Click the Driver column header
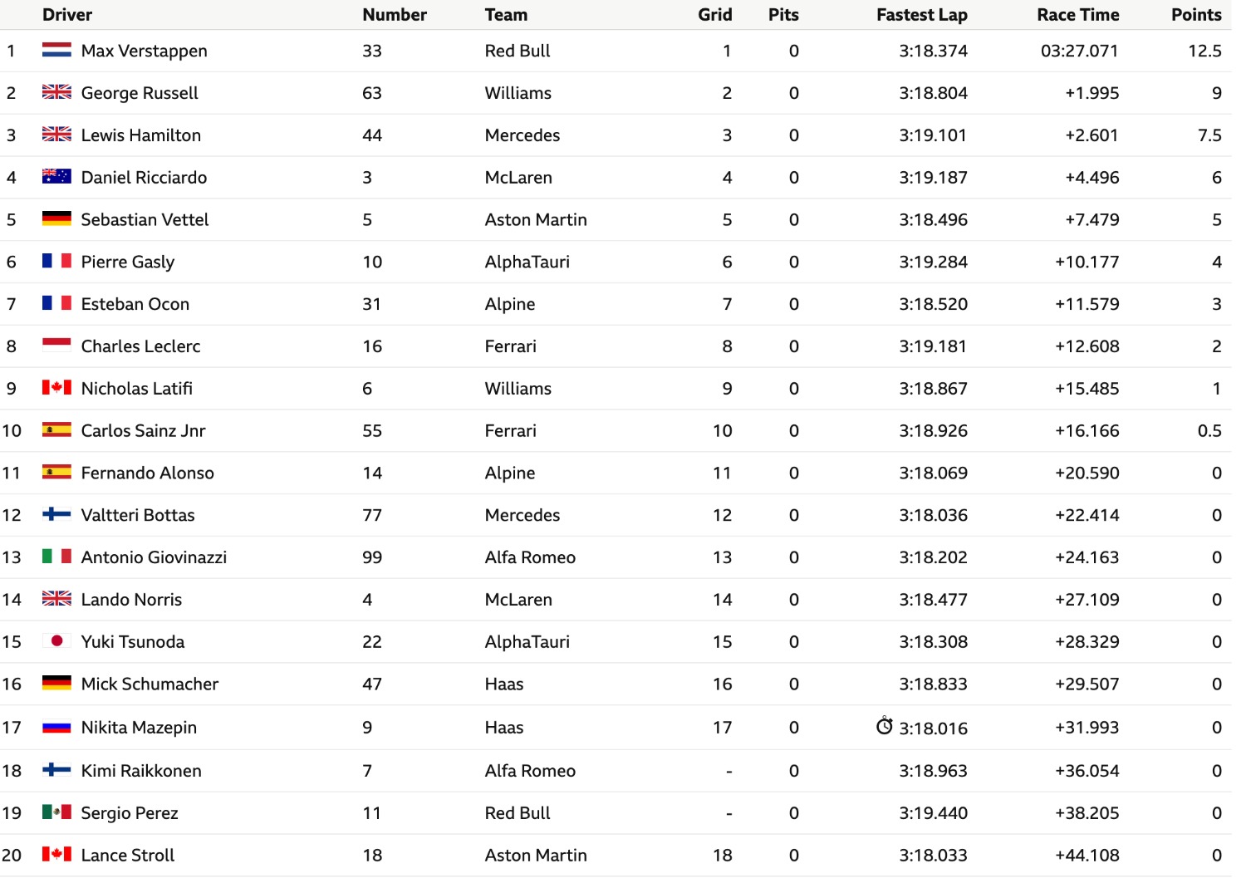Image resolution: width=1246 pixels, height=878 pixels. click(67, 15)
